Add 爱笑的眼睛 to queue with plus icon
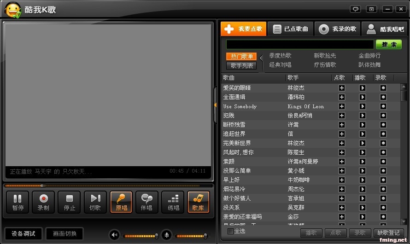 341,88
